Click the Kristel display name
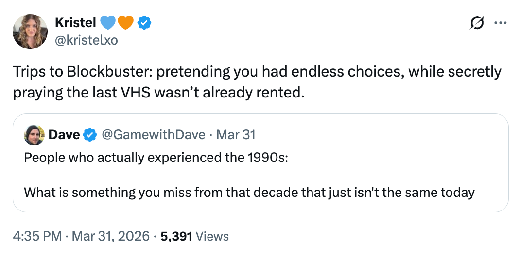This screenshot has height=258, width=520. point(76,22)
